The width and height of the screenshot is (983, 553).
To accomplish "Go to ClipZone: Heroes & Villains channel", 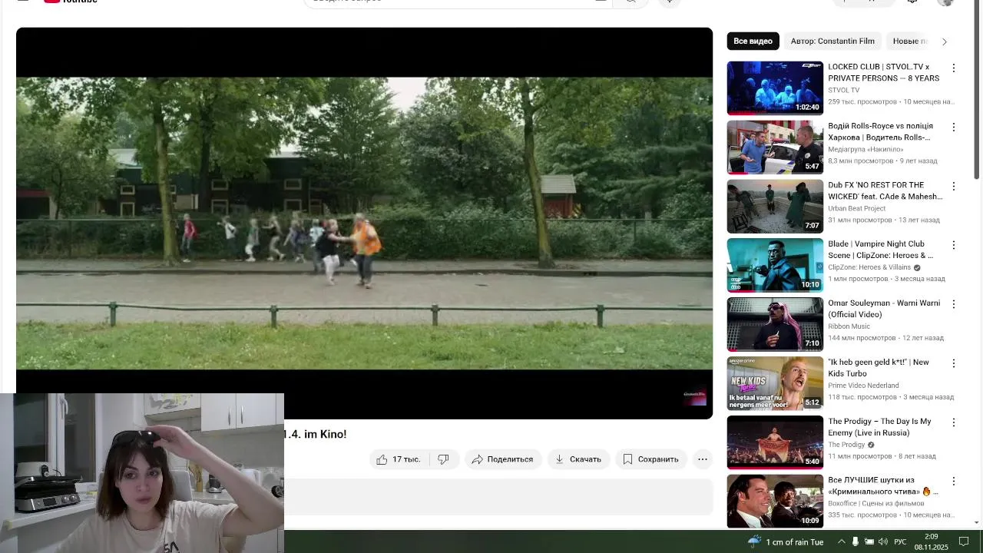I will [869, 267].
